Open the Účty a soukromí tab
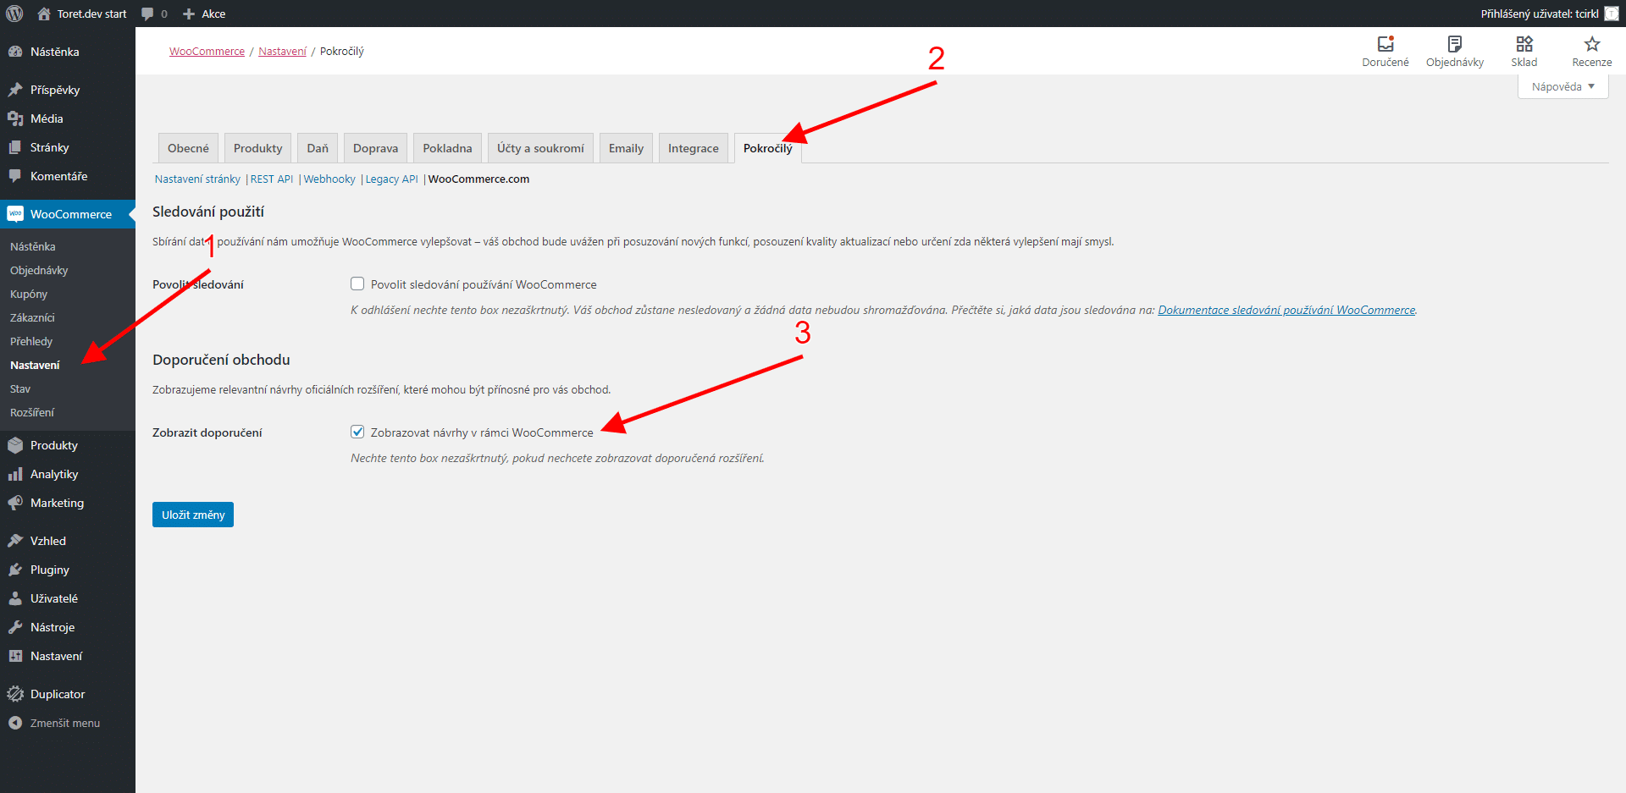 [x=540, y=148]
